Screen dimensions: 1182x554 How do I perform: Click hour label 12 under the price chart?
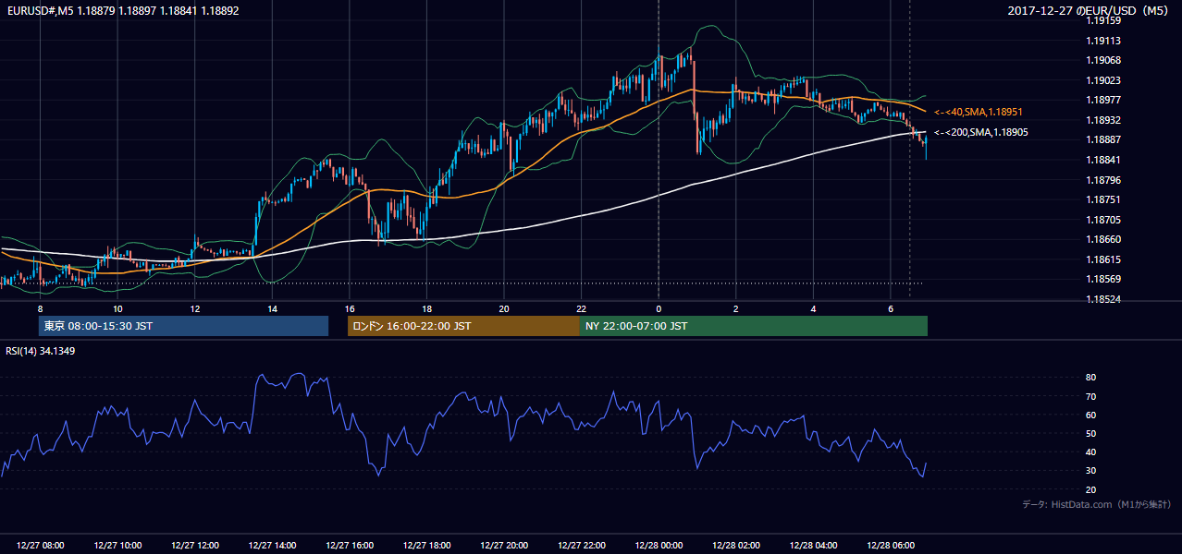tap(195, 308)
